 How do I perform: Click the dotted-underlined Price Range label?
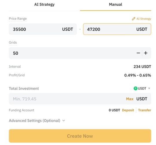[18, 19]
